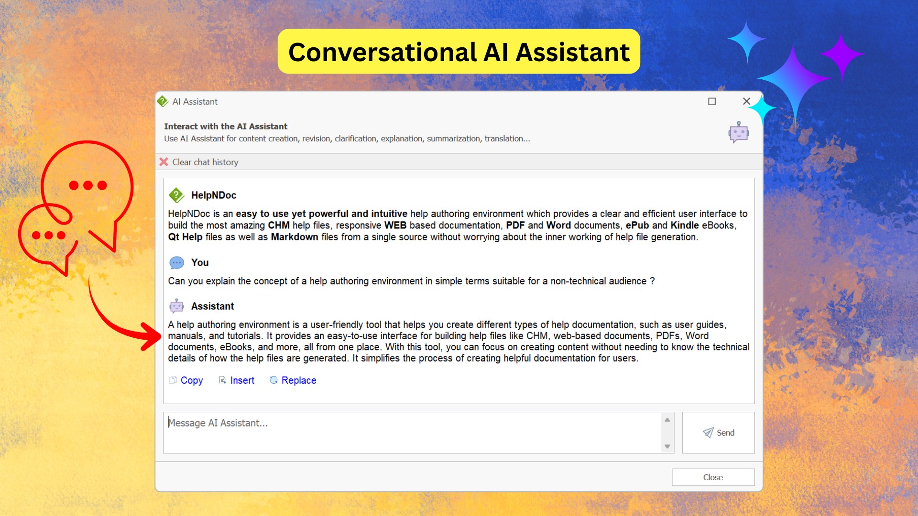Click the scrollbar down arrow of the message box
This screenshot has height=516, width=918.
point(667,447)
